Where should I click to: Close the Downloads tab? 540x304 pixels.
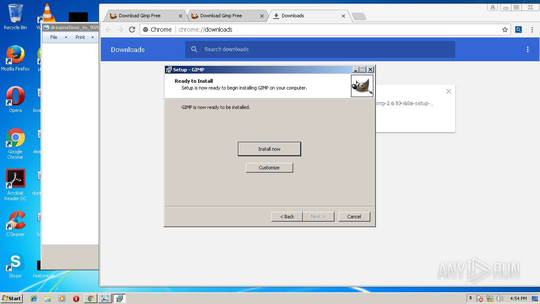point(343,16)
